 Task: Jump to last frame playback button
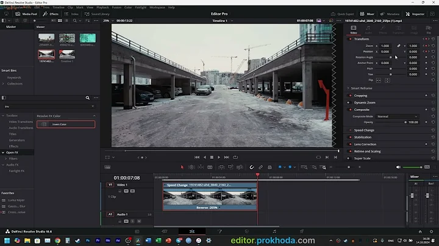[x=227, y=157]
